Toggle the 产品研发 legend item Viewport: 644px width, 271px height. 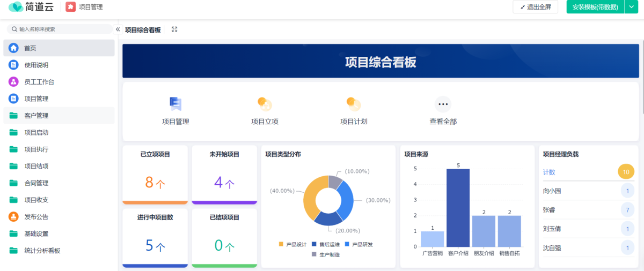358,244
